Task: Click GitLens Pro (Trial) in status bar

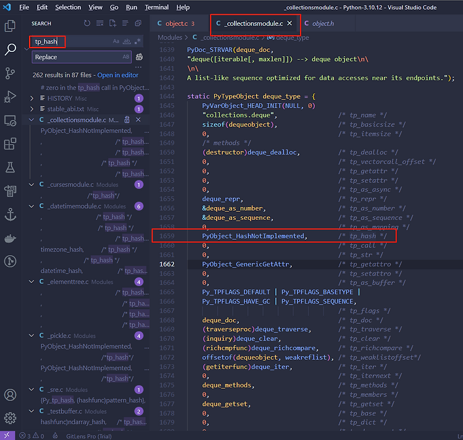Action: click(89, 436)
